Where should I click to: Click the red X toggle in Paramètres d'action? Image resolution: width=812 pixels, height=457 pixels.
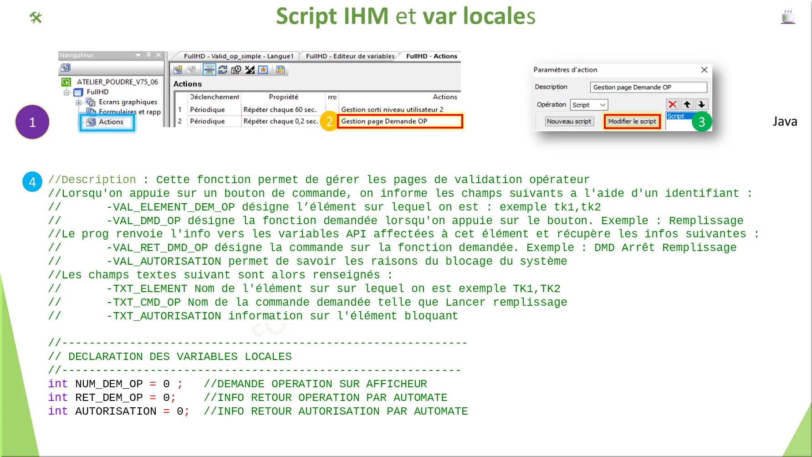pyautogui.click(x=673, y=104)
